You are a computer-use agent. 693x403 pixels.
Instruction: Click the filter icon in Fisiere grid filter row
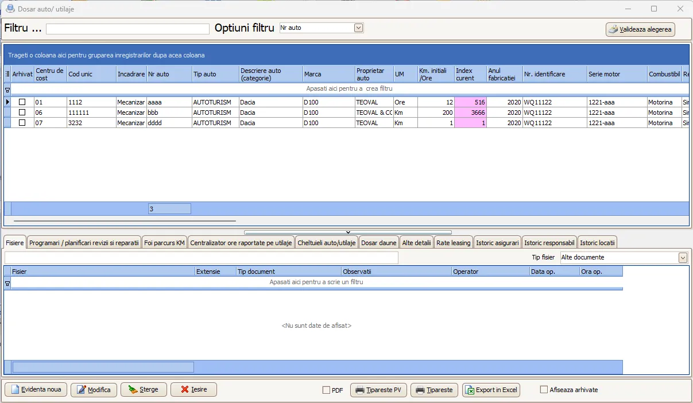[x=7, y=283]
